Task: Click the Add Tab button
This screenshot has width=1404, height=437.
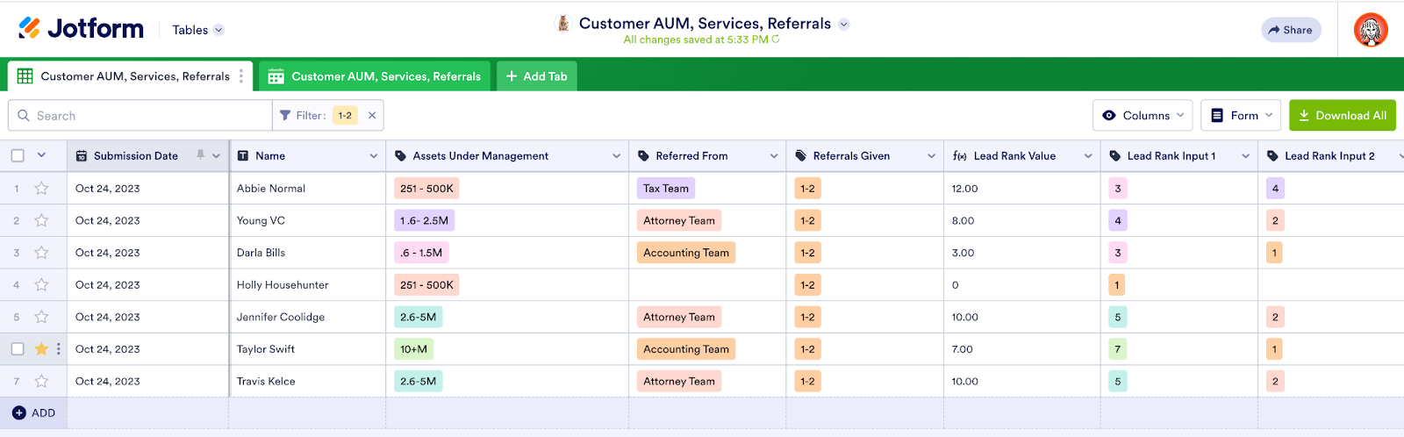Action: (x=536, y=76)
